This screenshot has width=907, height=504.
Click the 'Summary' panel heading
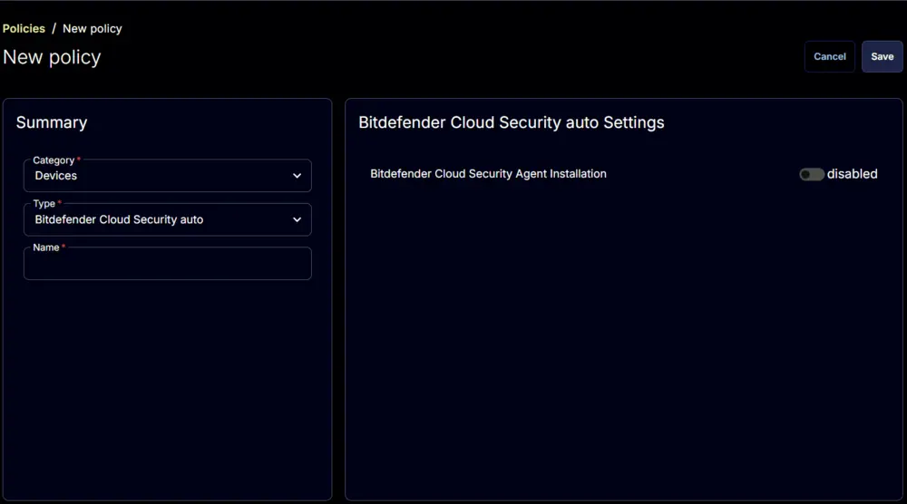52,122
